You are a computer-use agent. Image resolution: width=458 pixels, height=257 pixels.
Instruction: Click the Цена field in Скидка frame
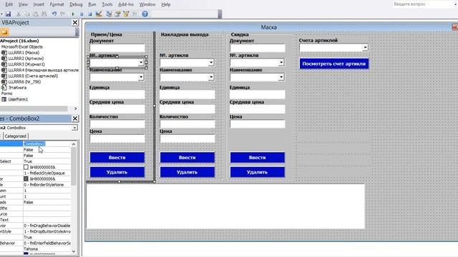258,124
